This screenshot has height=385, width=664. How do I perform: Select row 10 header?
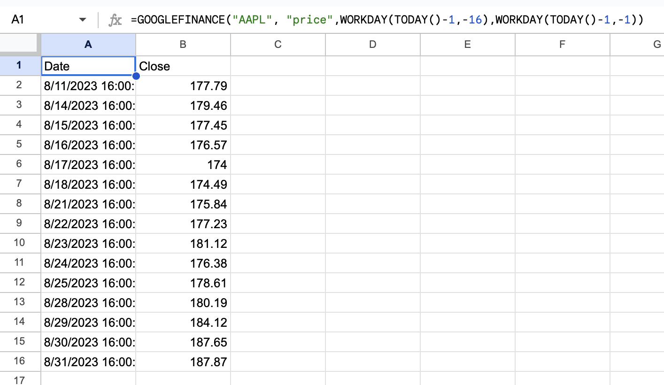coord(20,243)
